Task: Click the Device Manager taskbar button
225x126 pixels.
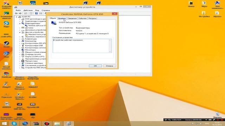Action: click(x=69, y=124)
